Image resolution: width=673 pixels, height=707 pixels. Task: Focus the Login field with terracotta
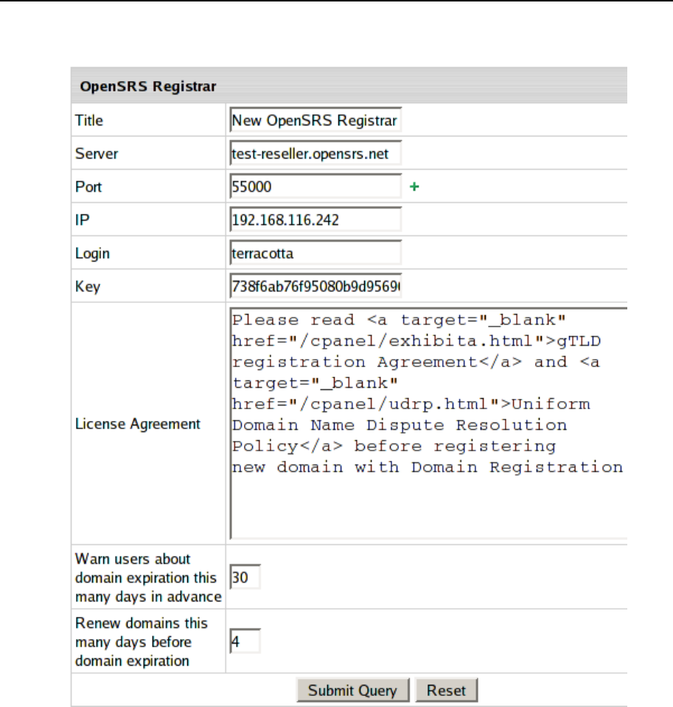pos(315,254)
